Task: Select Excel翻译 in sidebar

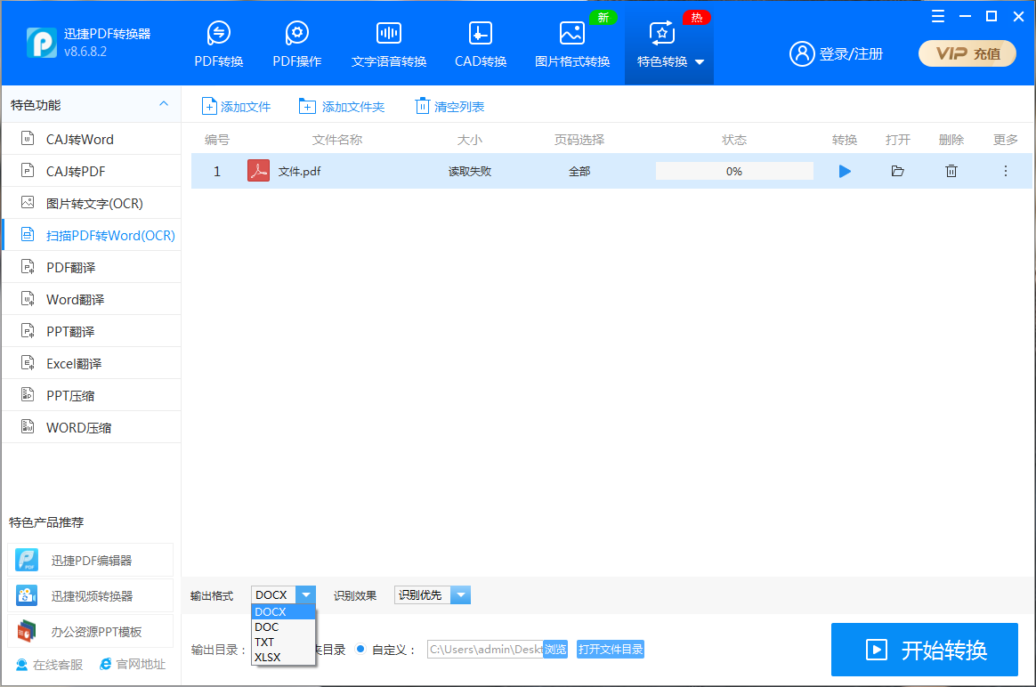Action: coord(92,363)
